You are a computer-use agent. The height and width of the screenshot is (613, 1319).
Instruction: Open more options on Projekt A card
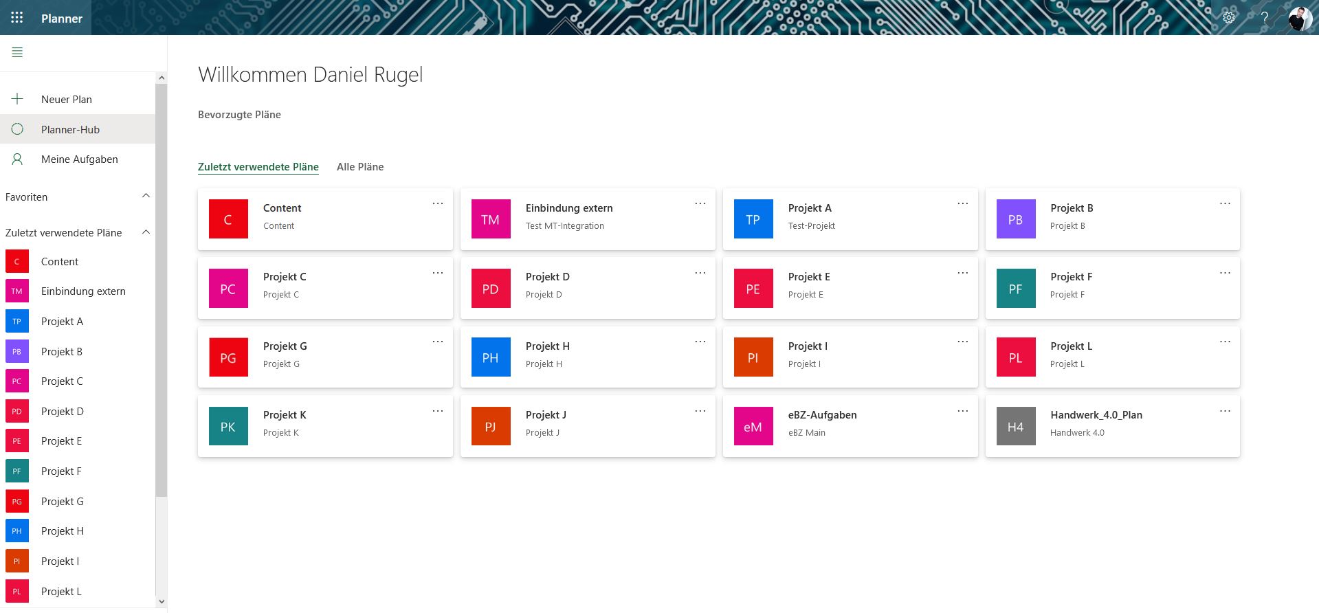[x=963, y=203]
